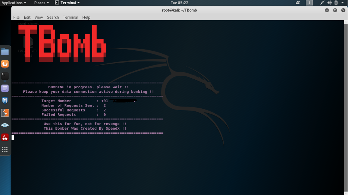Open Cherrytree from the dock
348x196 pixels.
click(x=5, y=137)
